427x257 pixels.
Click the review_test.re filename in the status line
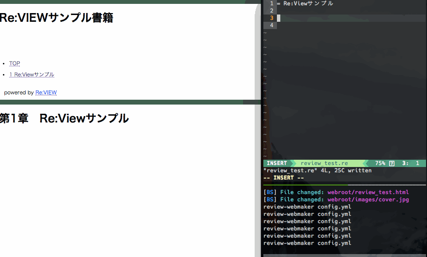point(324,163)
